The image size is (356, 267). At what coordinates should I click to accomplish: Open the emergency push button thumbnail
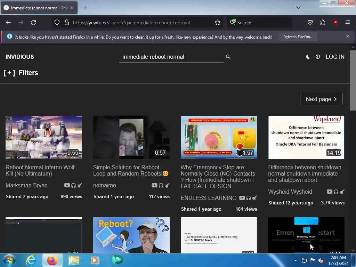[x=219, y=137]
